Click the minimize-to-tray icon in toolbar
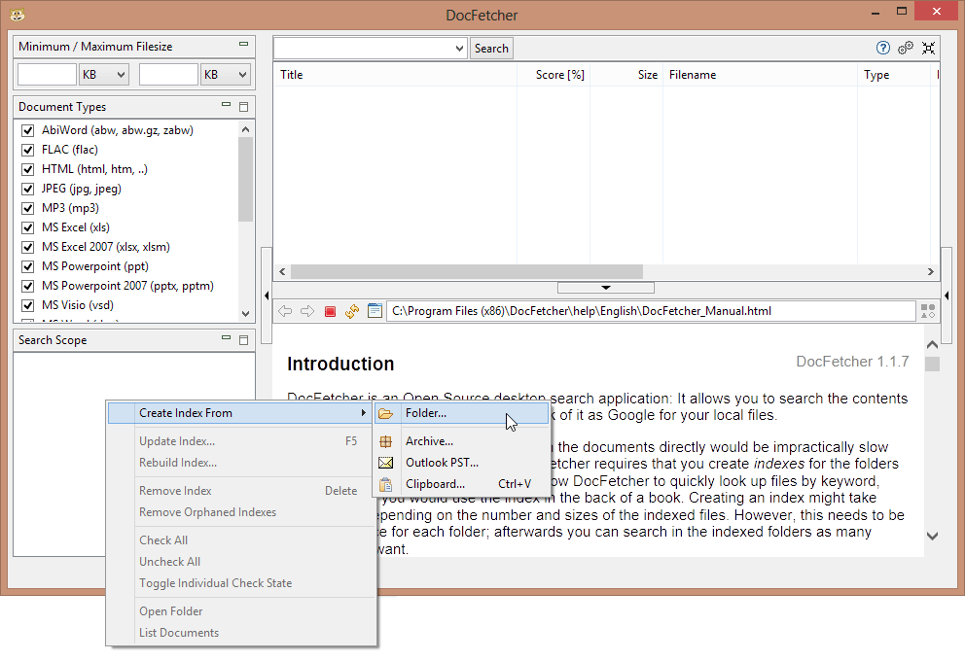965x661 pixels. (928, 48)
